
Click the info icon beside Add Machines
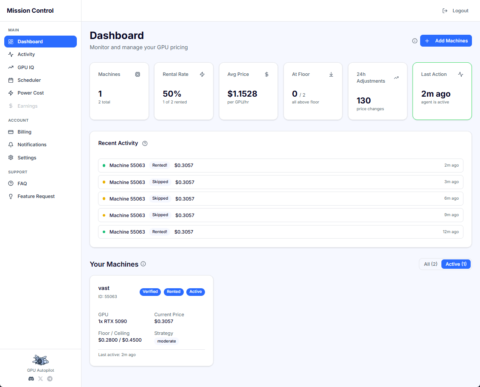[x=415, y=41]
